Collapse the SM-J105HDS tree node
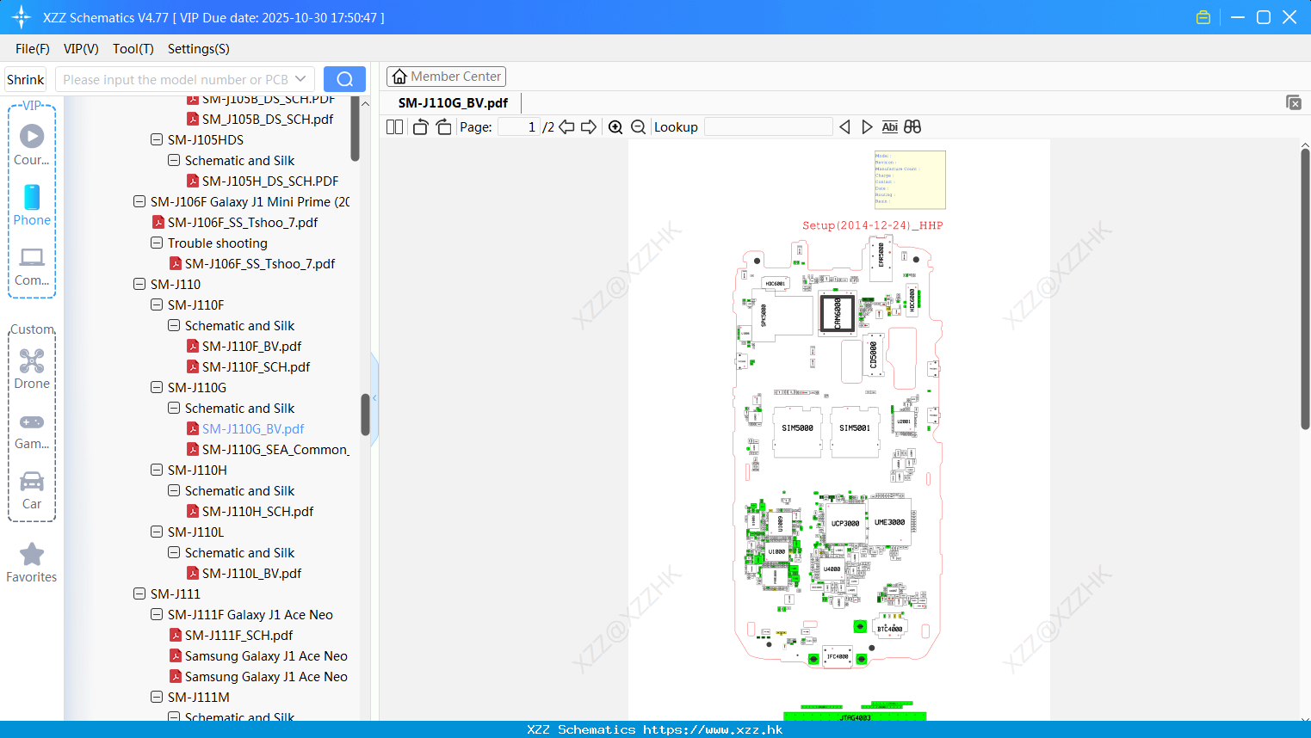The width and height of the screenshot is (1311, 738). (157, 139)
